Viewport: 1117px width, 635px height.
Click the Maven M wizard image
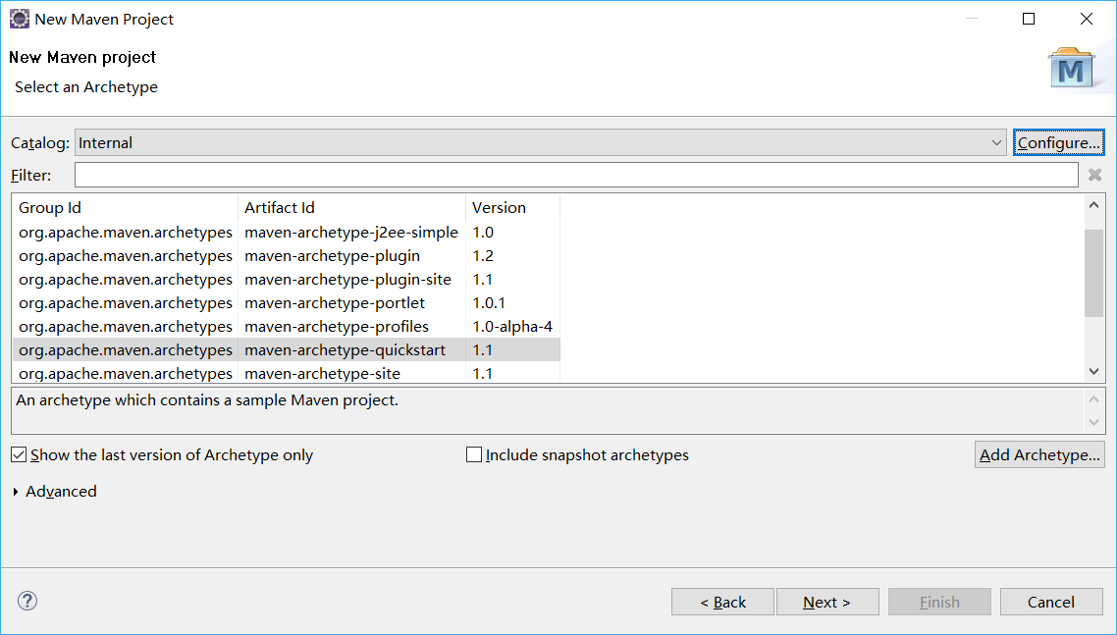pyautogui.click(x=1072, y=68)
